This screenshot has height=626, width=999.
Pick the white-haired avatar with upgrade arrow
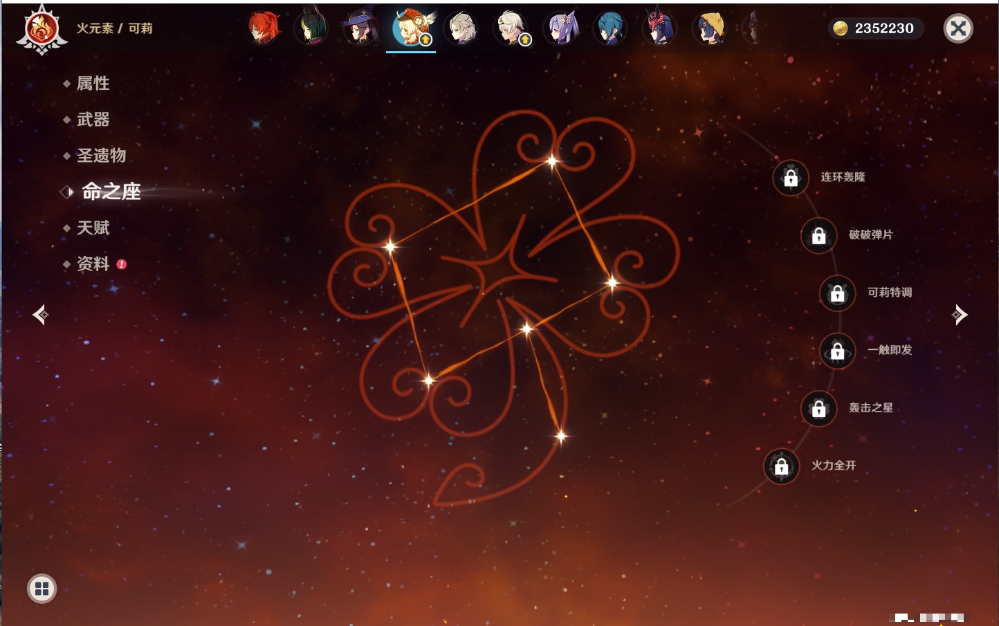511,28
